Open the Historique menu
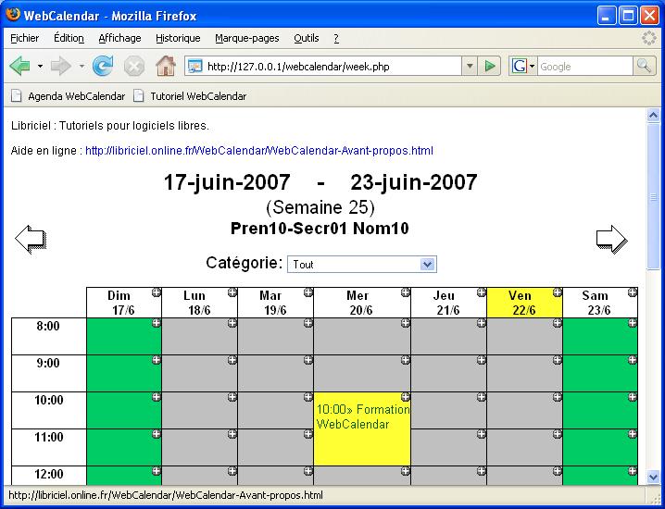The image size is (665, 509). [178, 38]
